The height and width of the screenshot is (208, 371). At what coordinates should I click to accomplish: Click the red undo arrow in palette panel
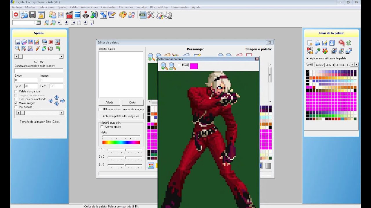pyautogui.click(x=341, y=43)
